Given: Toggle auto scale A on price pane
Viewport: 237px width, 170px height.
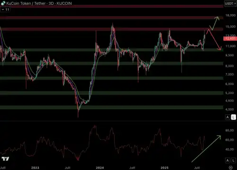Looking at the screenshot, I should pos(228,117).
